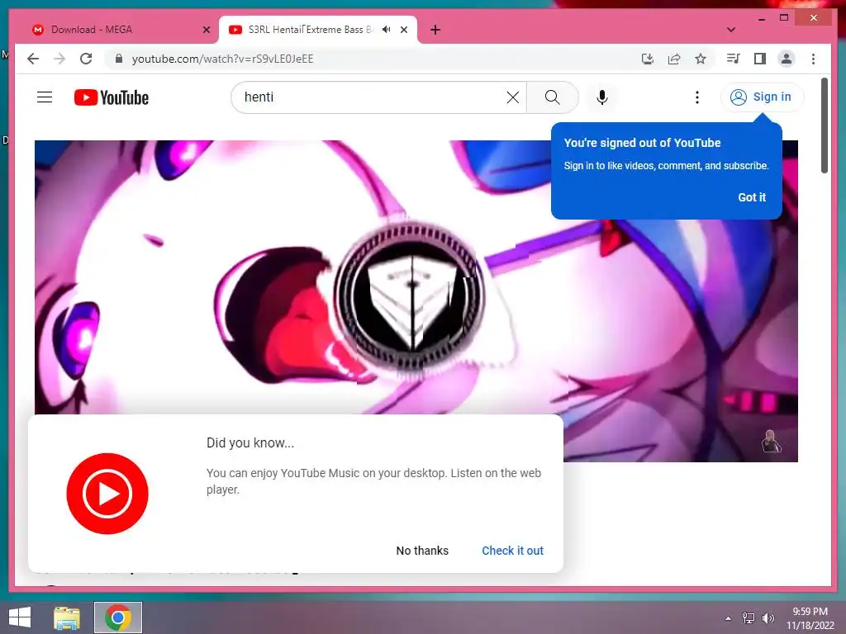Viewport: 846px width, 634px height.
Task: Mute the tab via its speaker icon
Action: pos(387,30)
